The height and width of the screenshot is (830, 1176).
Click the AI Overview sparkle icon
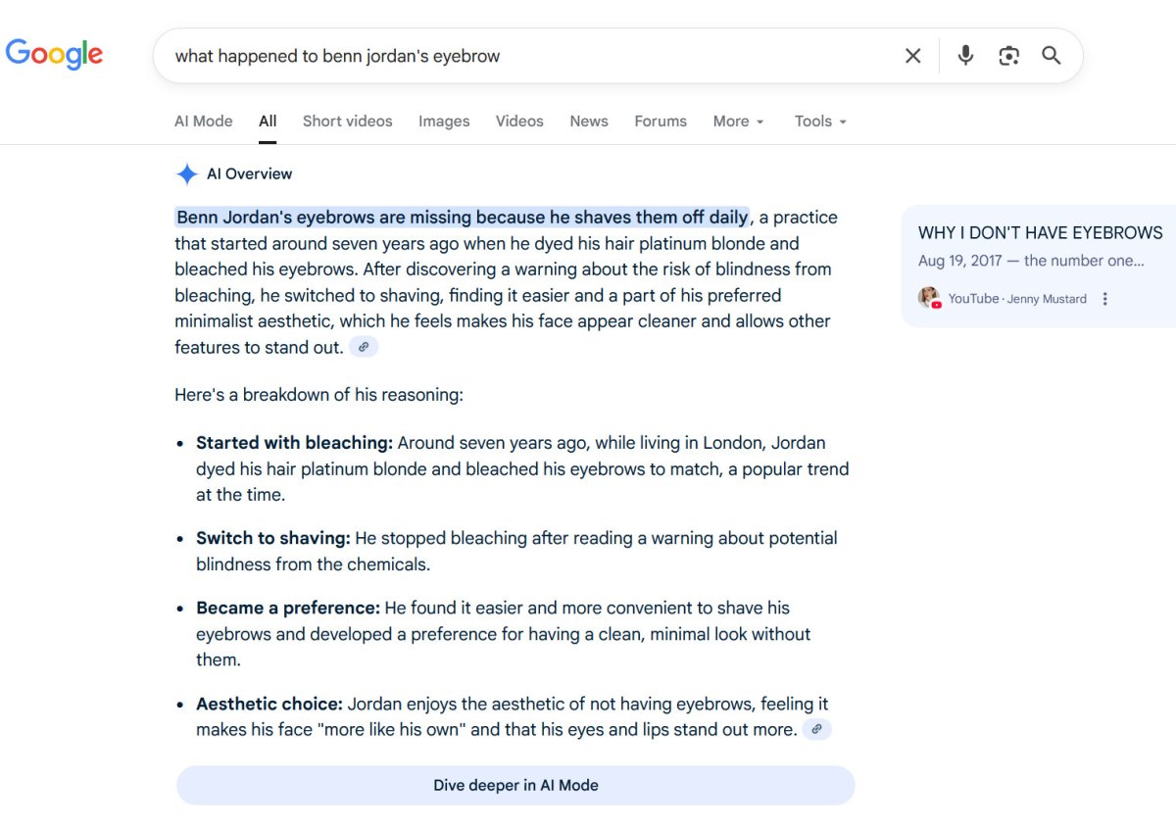186,174
